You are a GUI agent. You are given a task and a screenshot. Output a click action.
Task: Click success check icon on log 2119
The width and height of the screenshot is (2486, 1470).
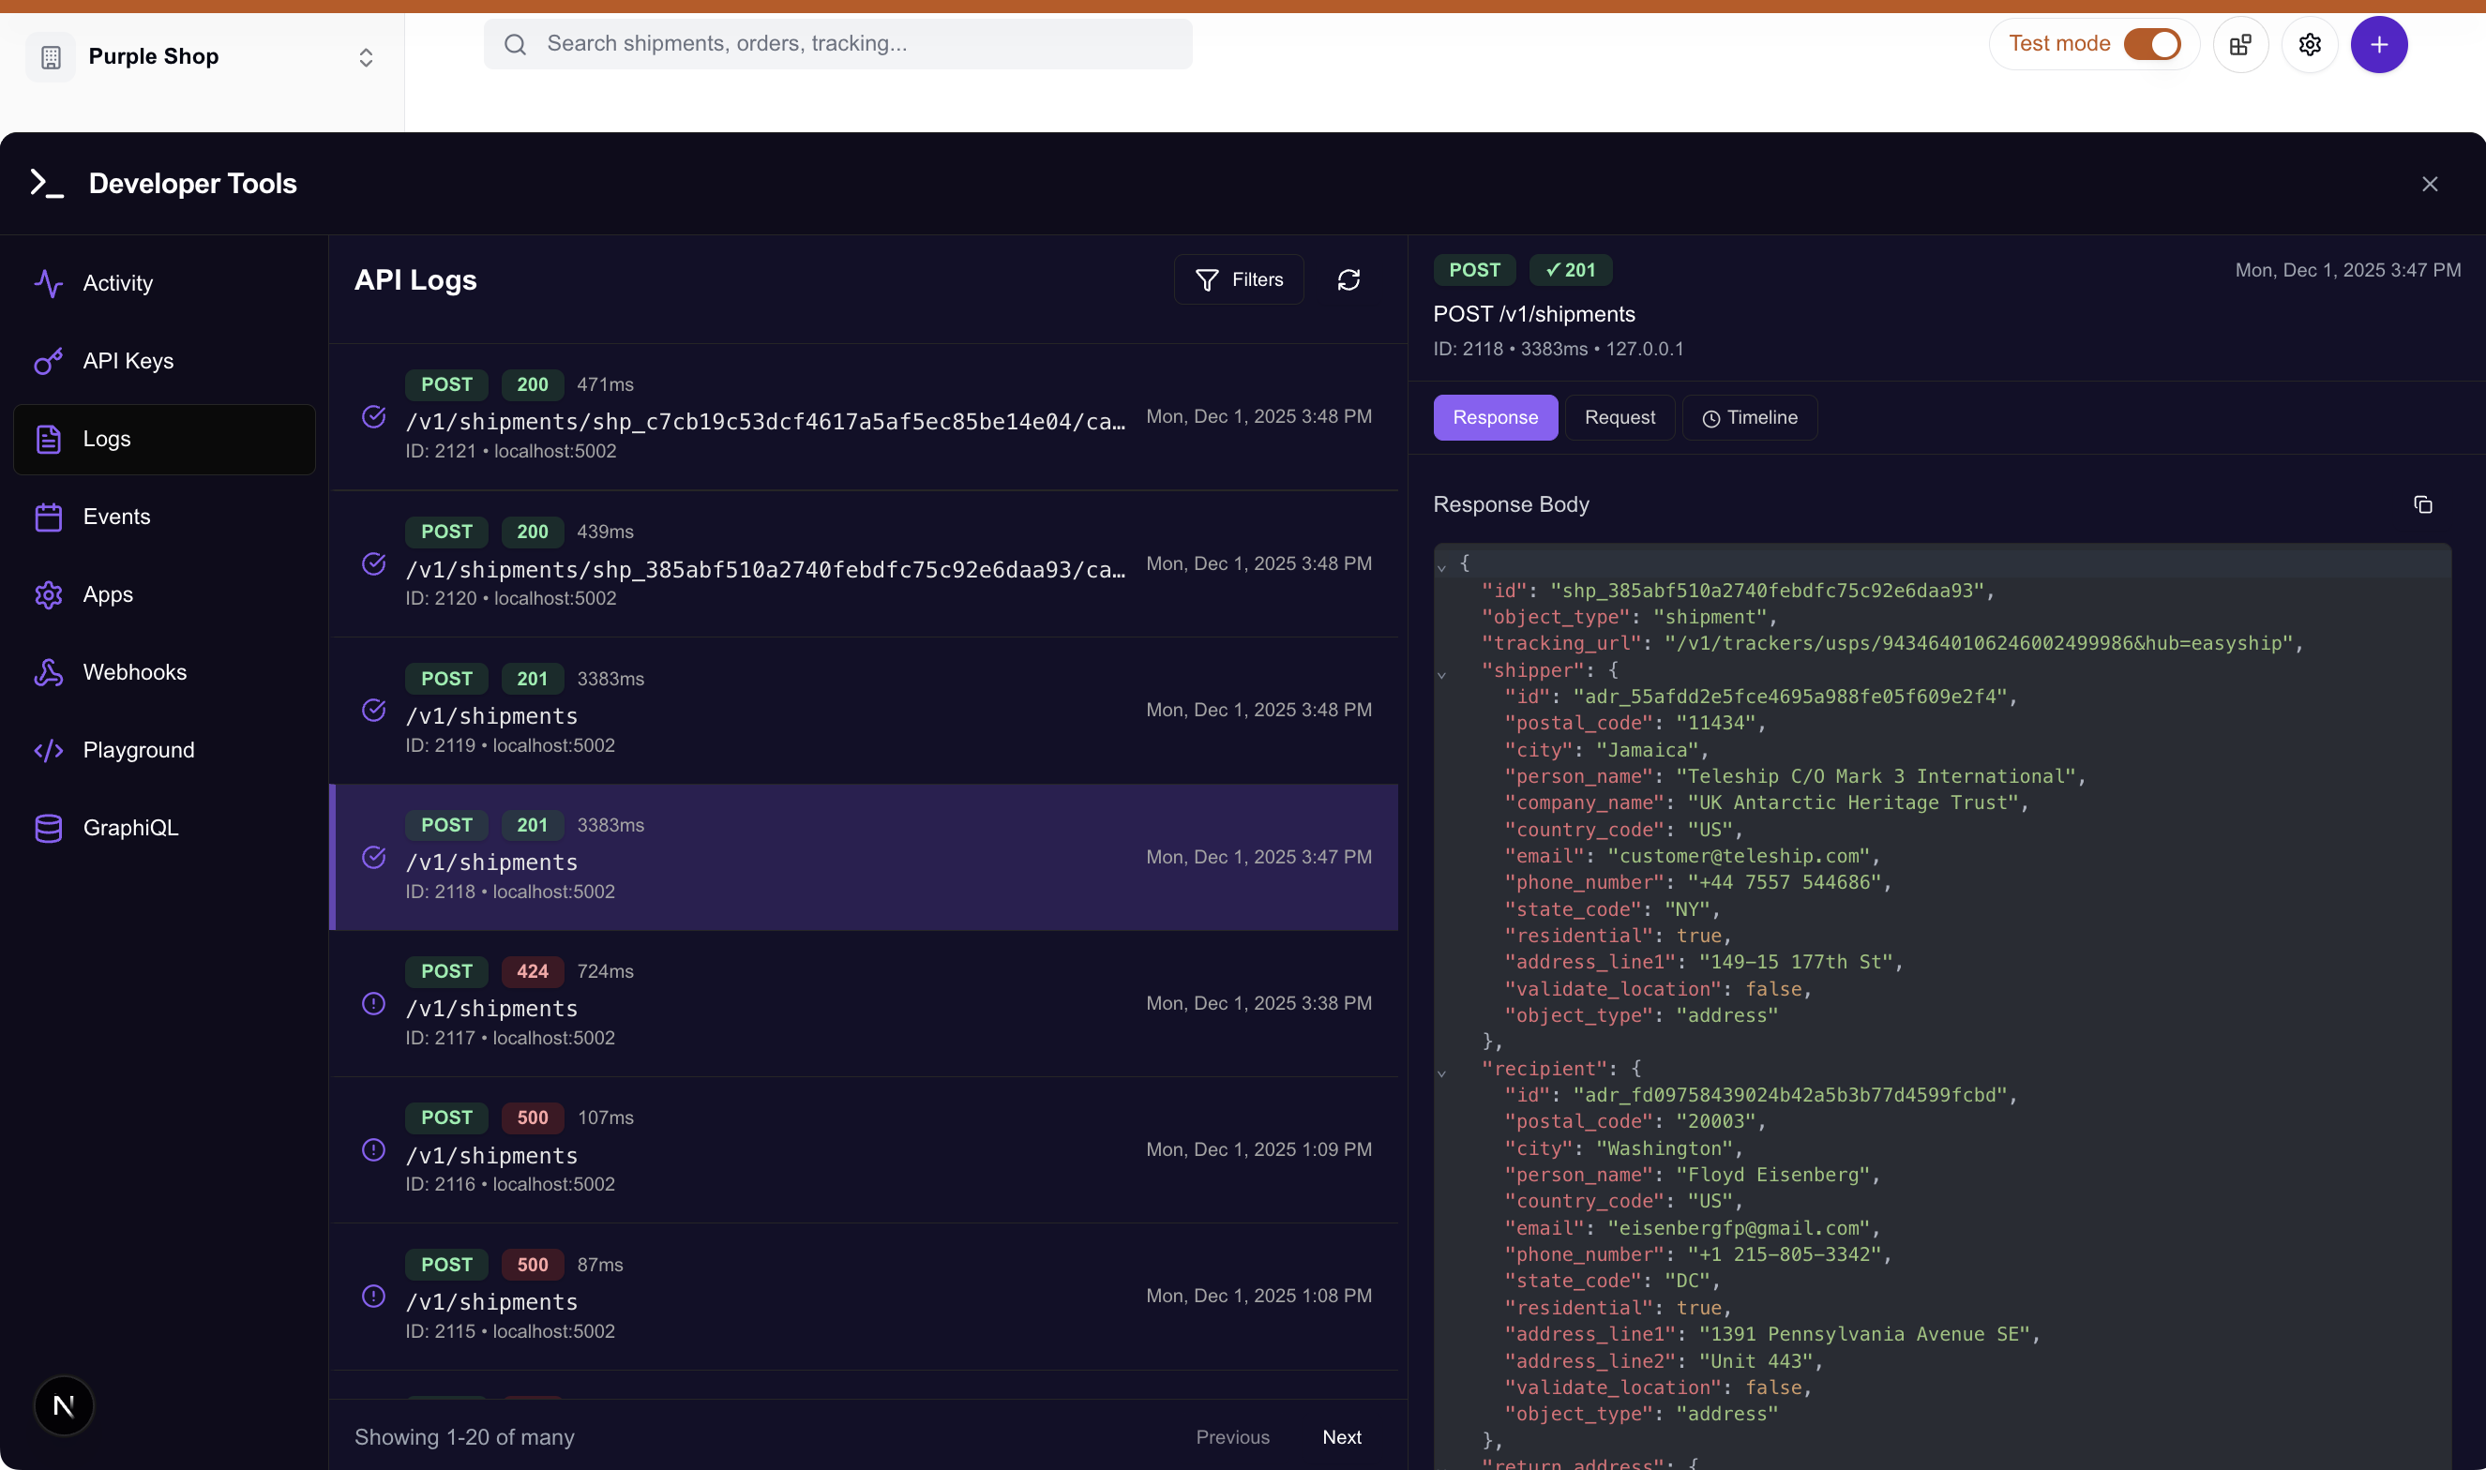point(373,711)
